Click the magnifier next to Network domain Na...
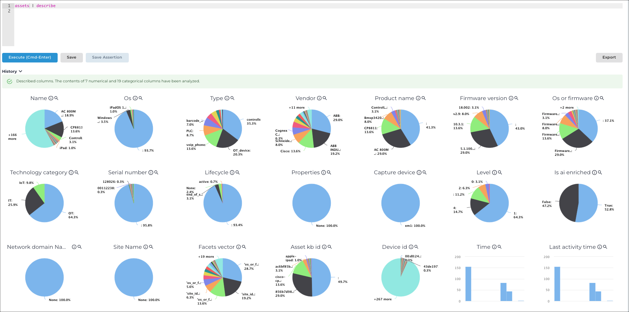The height and width of the screenshot is (312, 629). (x=80, y=247)
